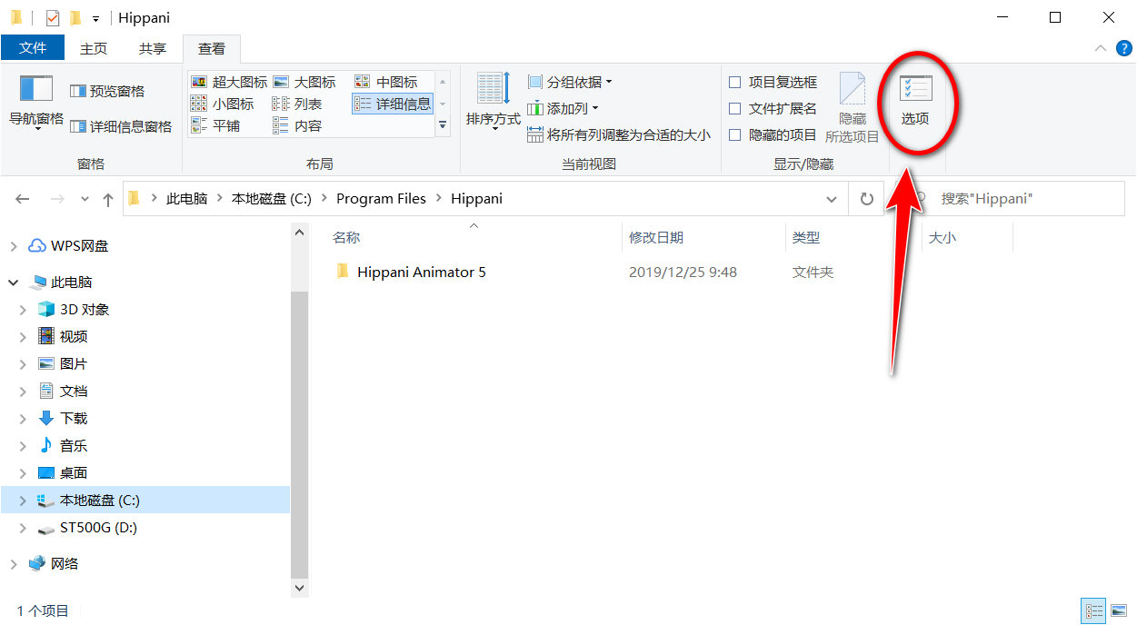Switch to 平铺 (Tiles) view
The image size is (1137, 625).
pyautogui.click(x=221, y=125)
